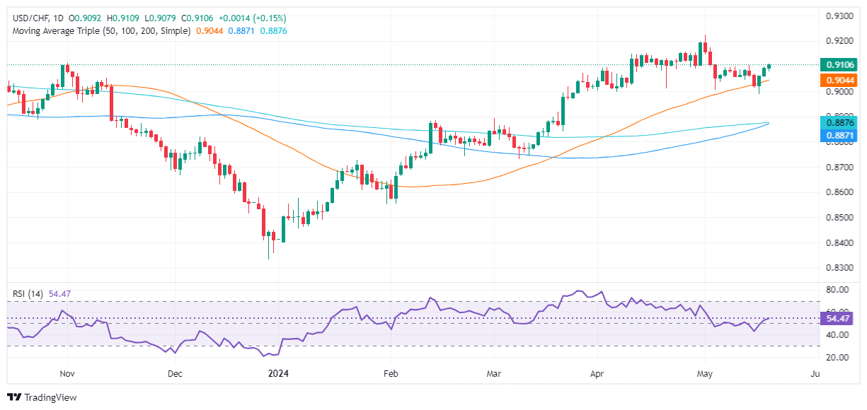Click the RSI (14) indicator label
867x410 pixels.
pyautogui.click(x=26, y=293)
